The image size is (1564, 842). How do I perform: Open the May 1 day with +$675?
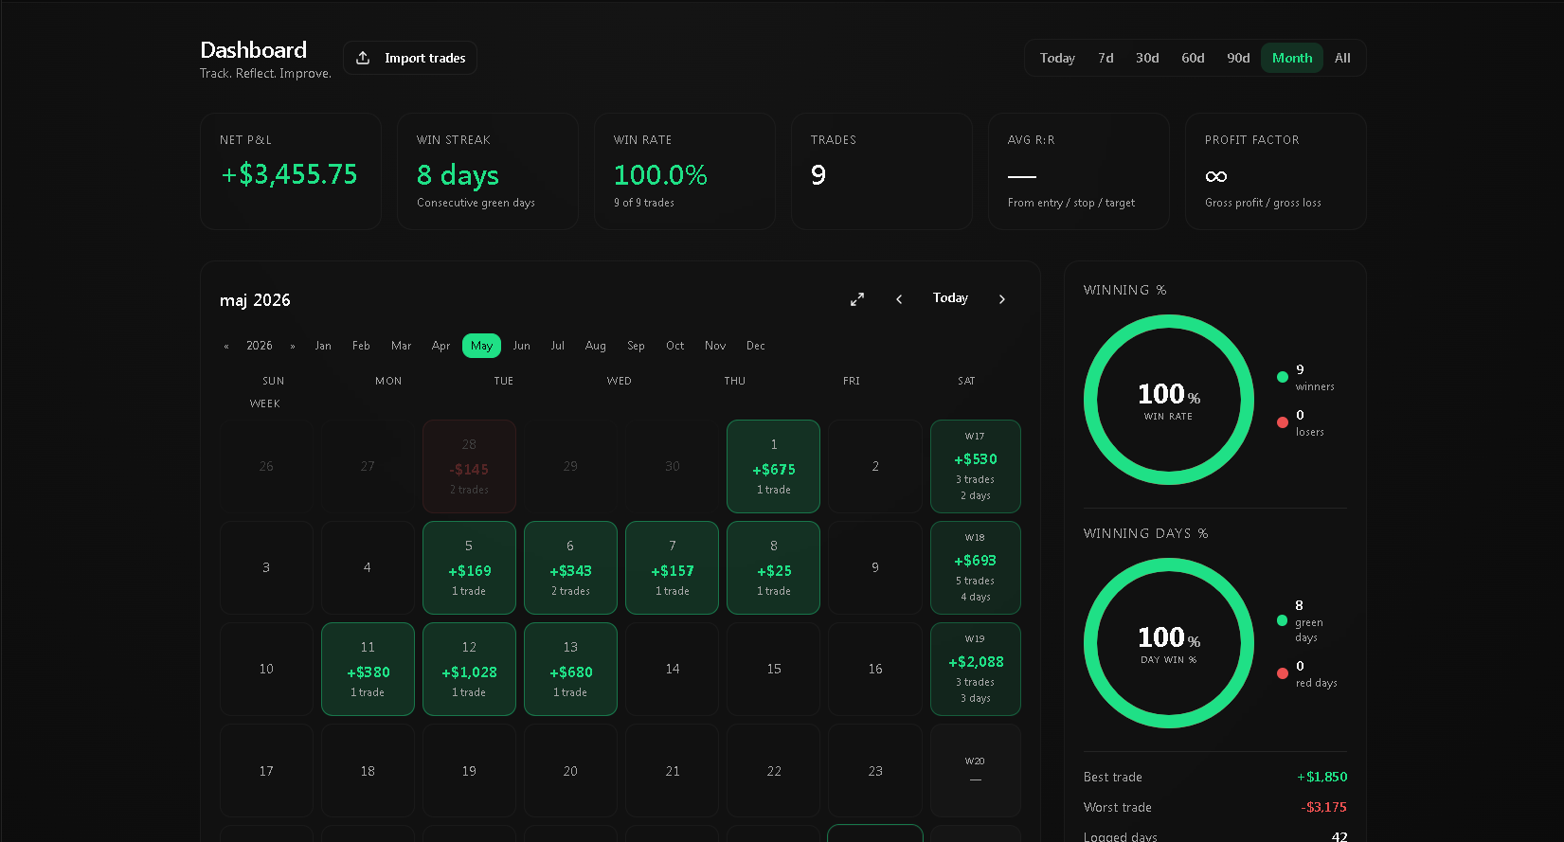tap(774, 466)
